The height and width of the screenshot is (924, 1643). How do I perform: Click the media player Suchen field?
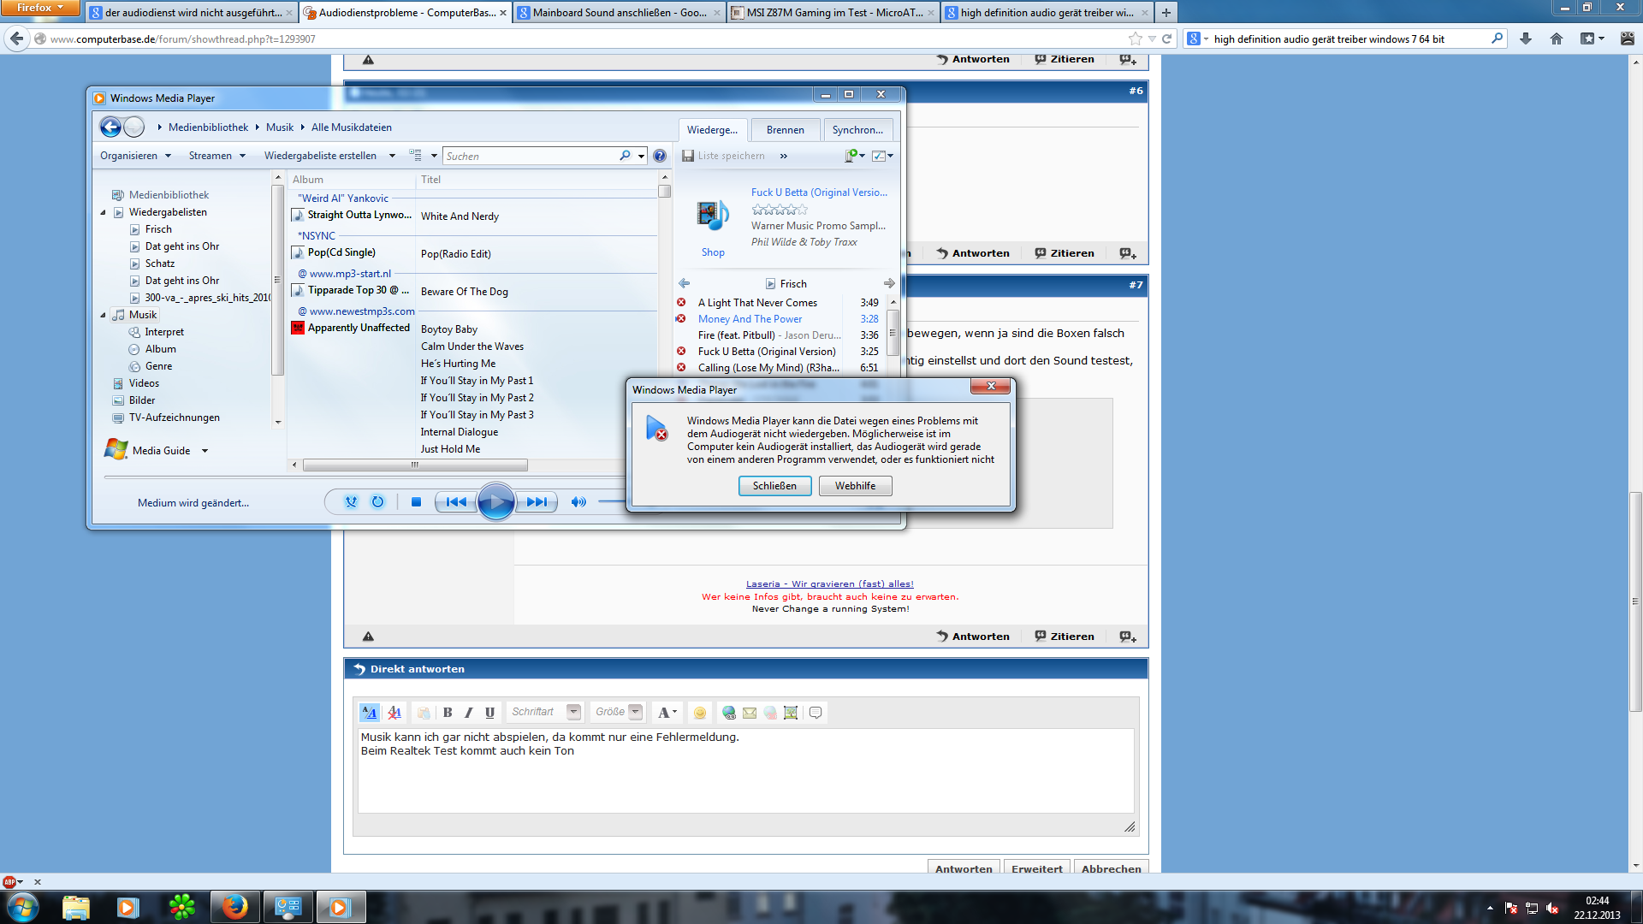531,156
